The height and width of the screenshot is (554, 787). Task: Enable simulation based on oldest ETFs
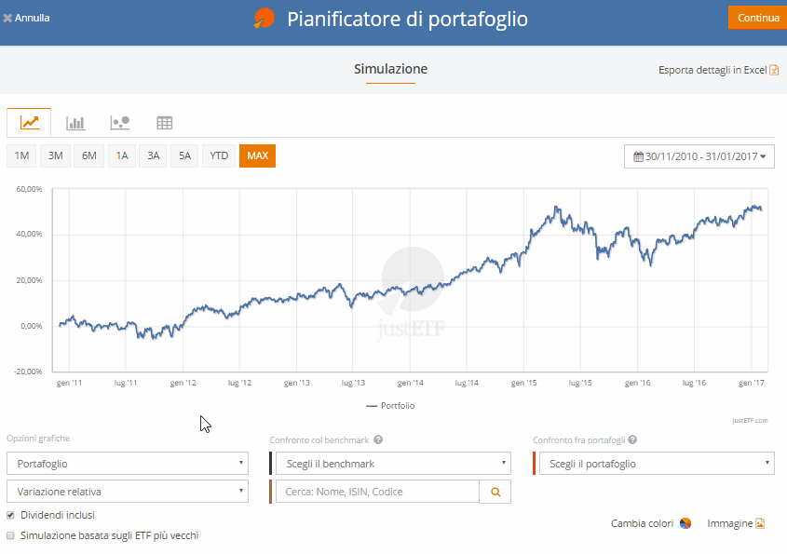[11, 536]
